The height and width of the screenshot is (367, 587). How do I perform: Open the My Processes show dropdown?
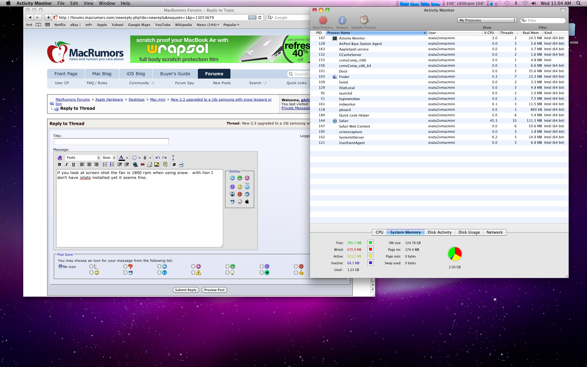pos(487,20)
